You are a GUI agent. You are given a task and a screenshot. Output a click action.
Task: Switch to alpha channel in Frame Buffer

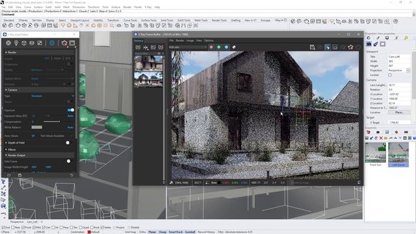tap(234, 47)
